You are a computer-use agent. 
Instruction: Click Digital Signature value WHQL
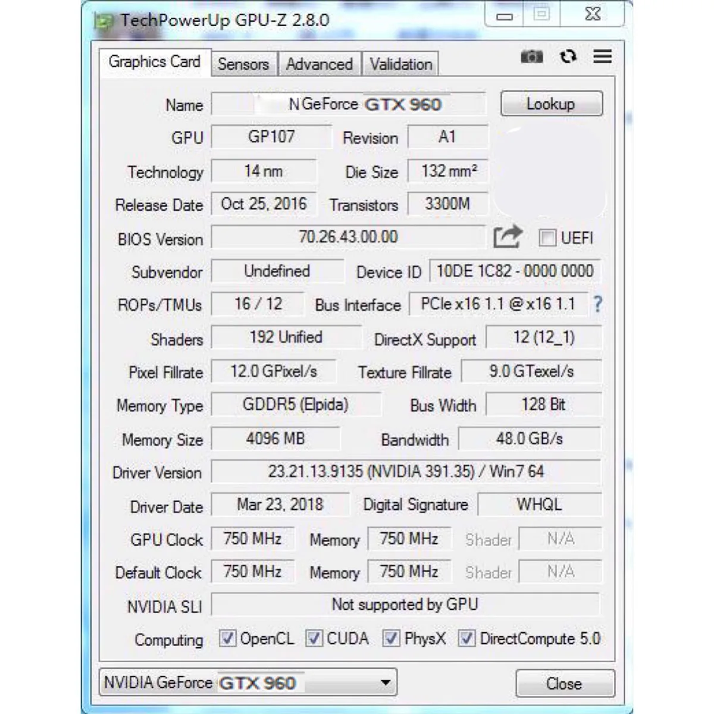pyautogui.click(x=540, y=505)
